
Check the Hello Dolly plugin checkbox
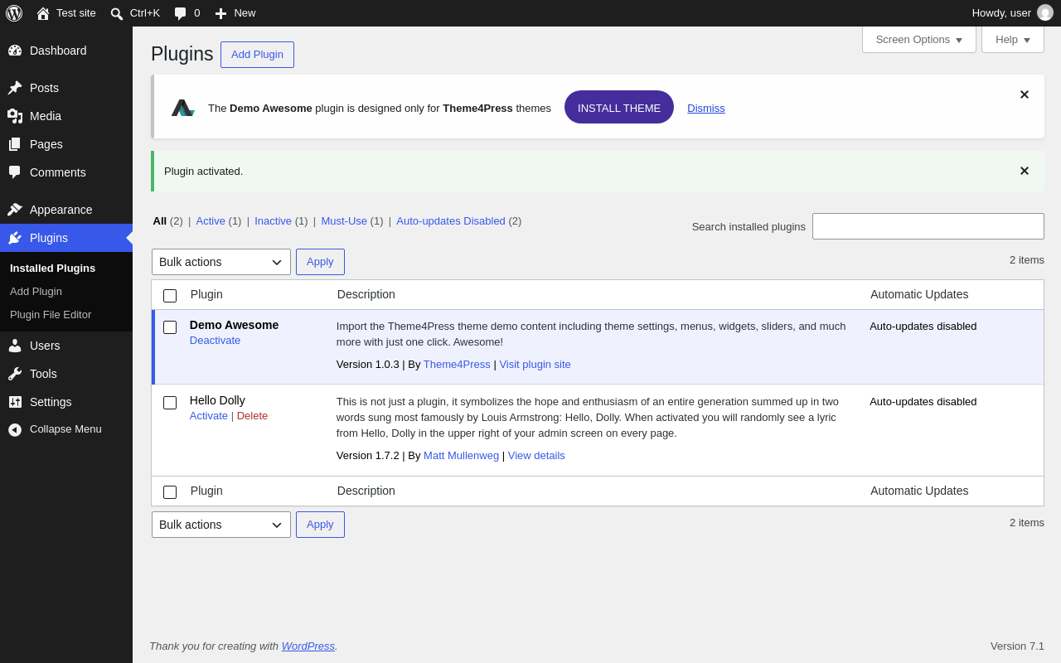click(170, 403)
